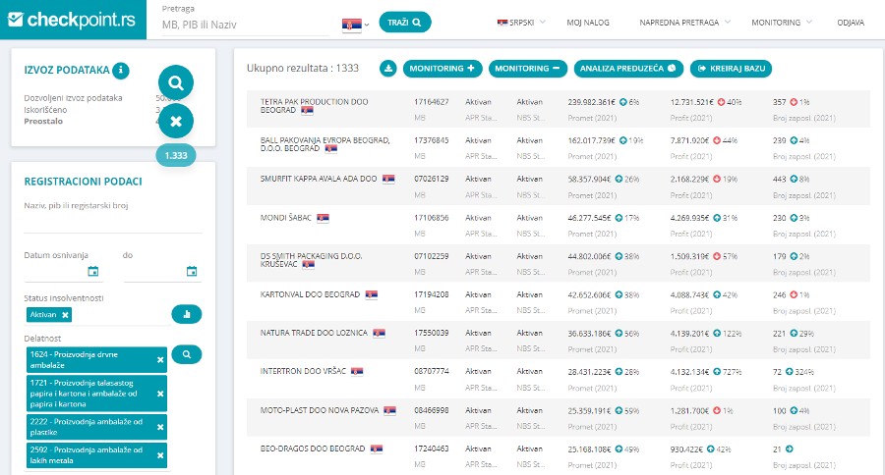This screenshot has height=475, width=885.
Task: Expand the MONITORING top menu
Action: click(781, 23)
